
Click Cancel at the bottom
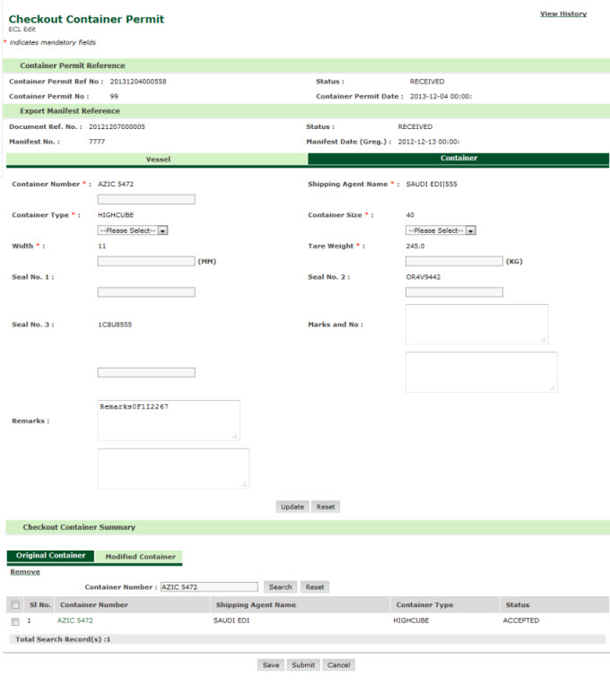coord(338,665)
